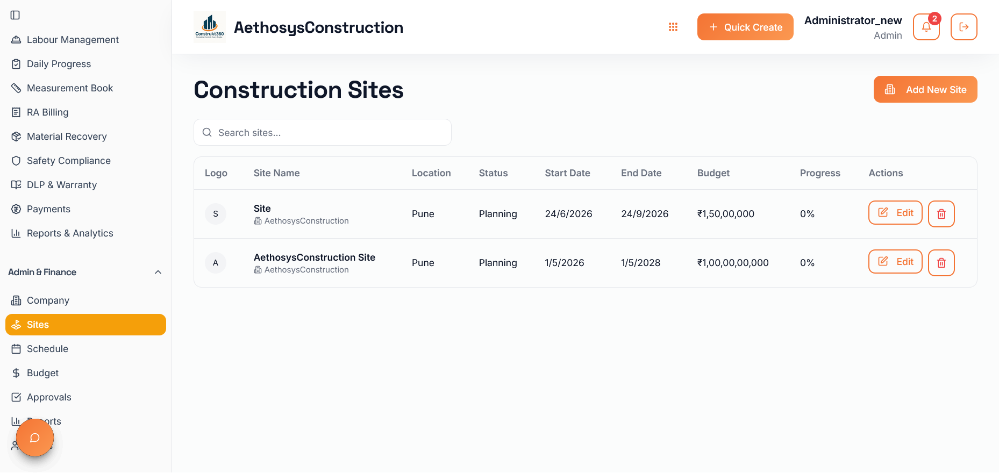Navigate to DLP & Warranty
Viewport: 999px width, 473px height.
pos(85,185)
